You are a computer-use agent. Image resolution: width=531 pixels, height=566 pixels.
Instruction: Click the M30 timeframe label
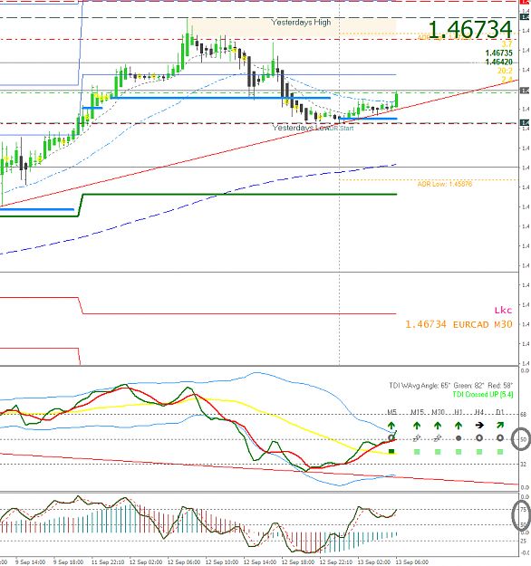point(439,412)
